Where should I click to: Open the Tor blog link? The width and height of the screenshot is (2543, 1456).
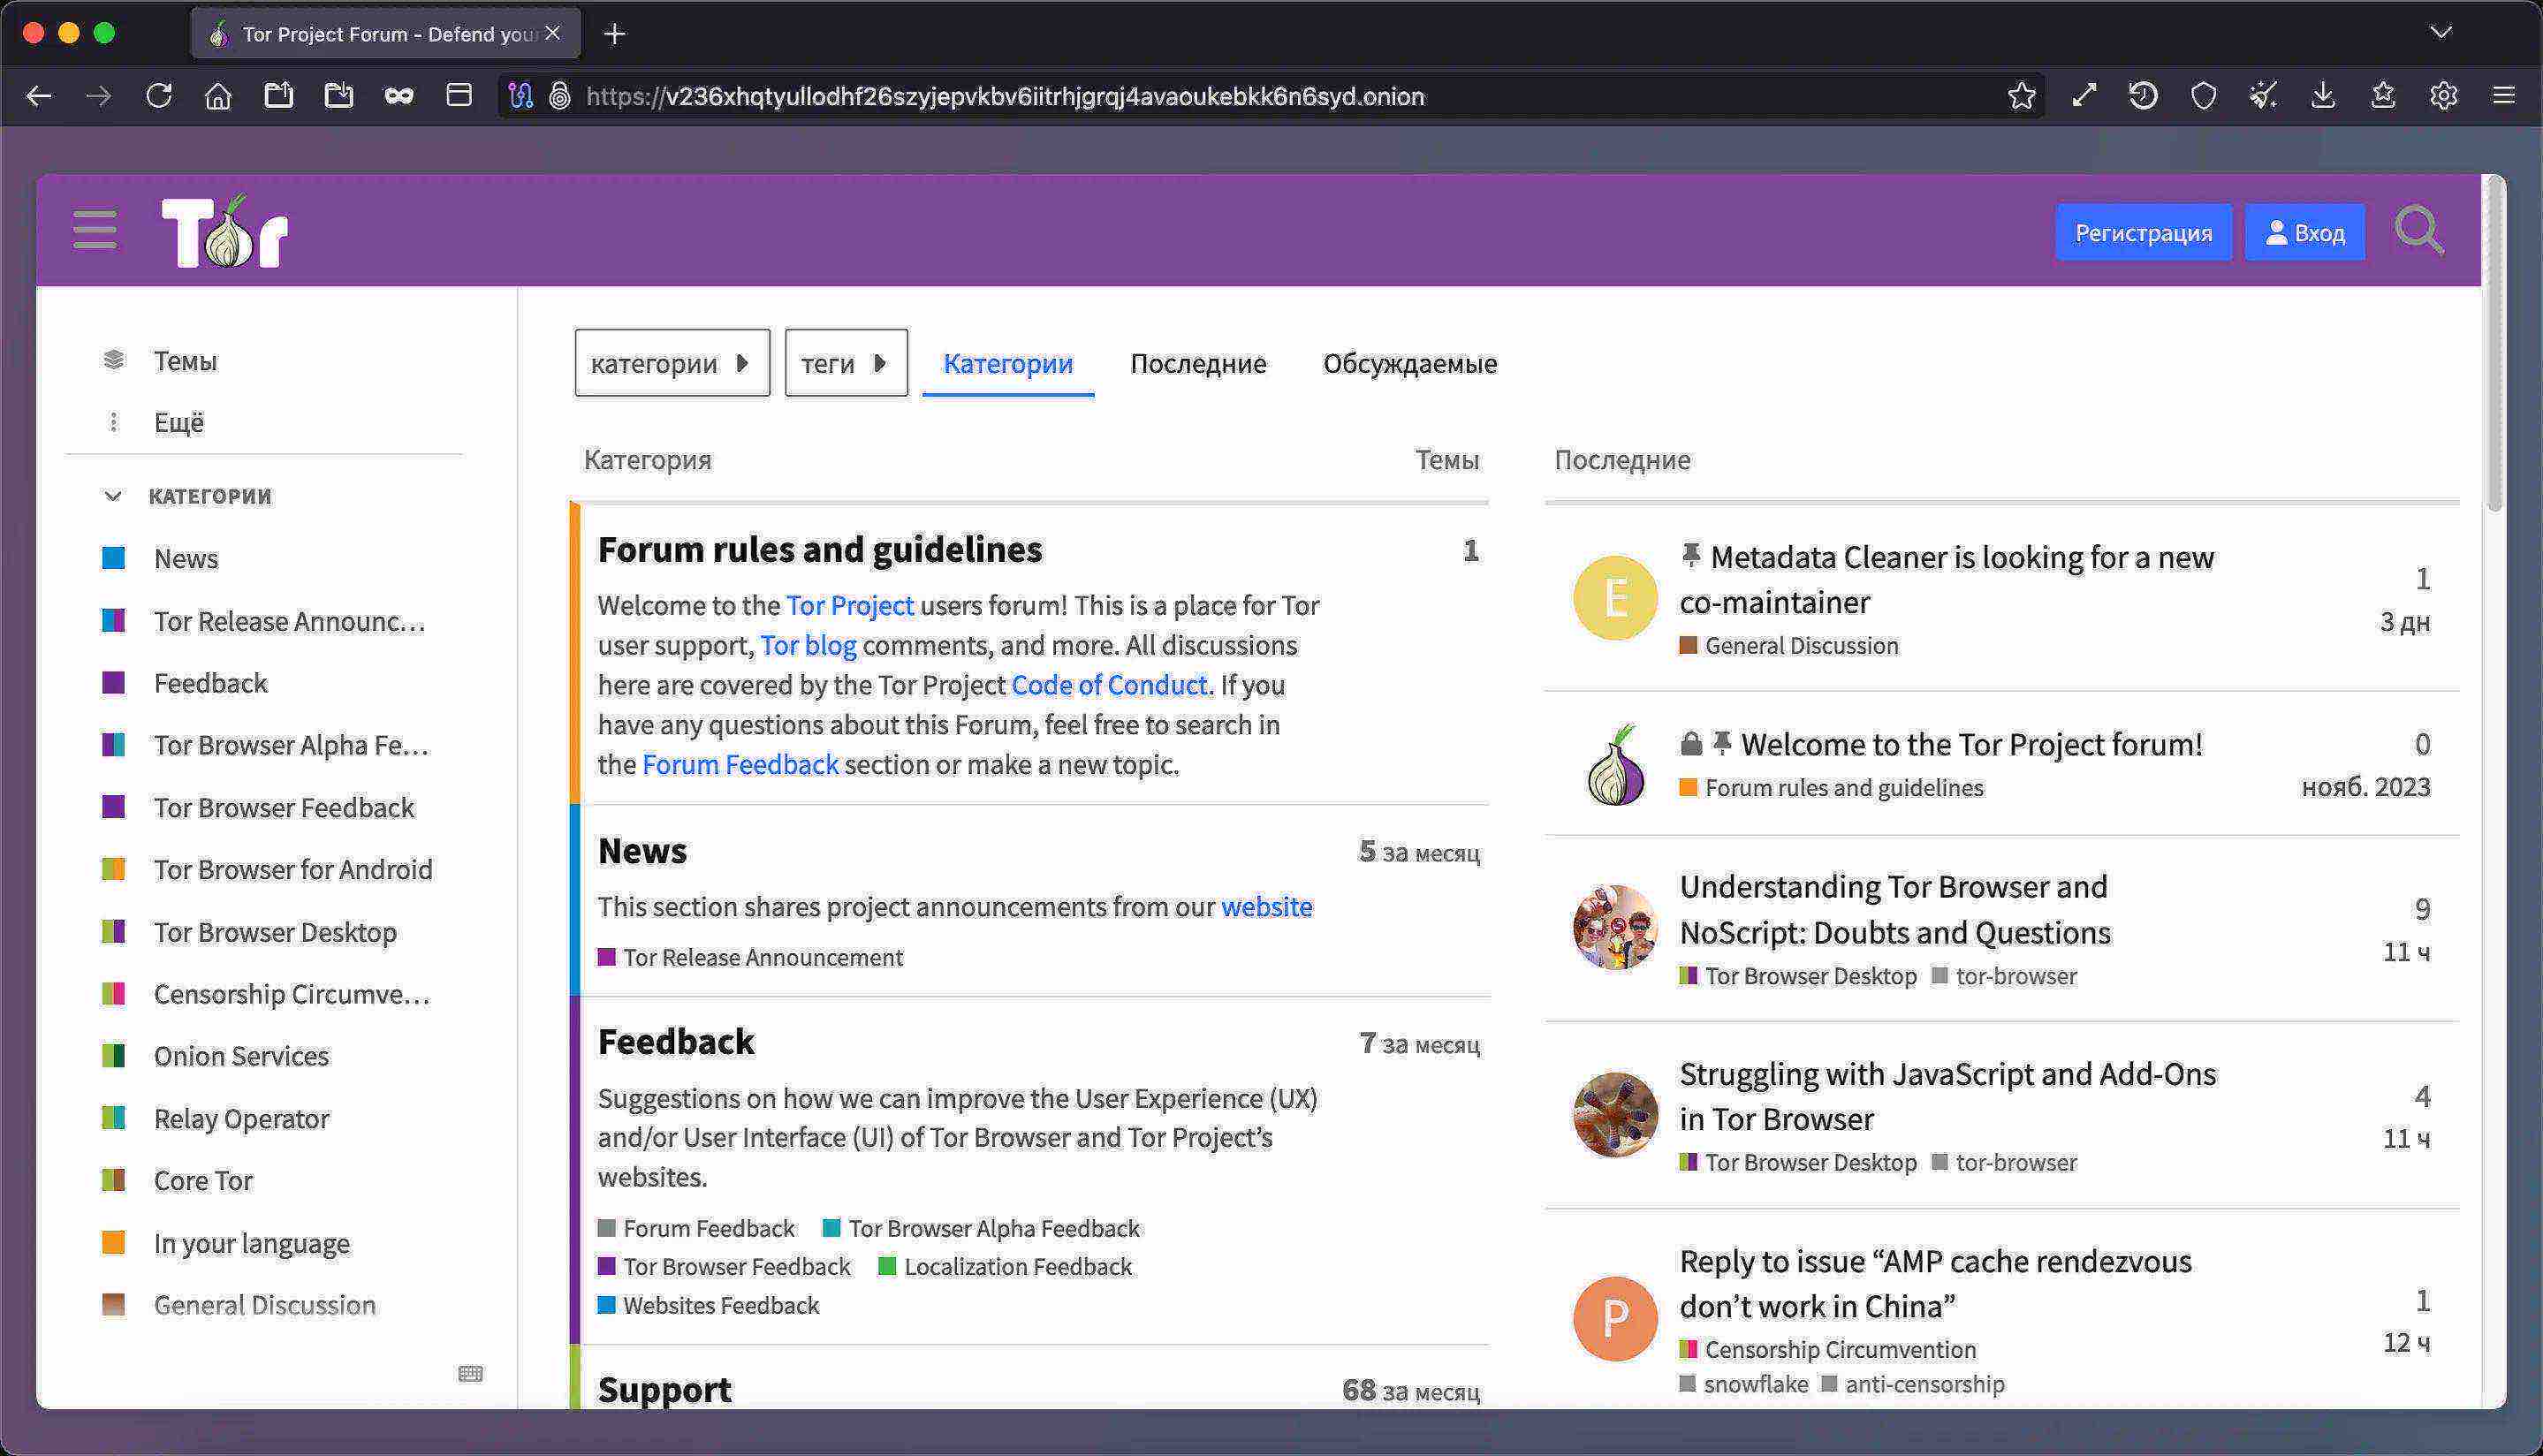point(808,645)
